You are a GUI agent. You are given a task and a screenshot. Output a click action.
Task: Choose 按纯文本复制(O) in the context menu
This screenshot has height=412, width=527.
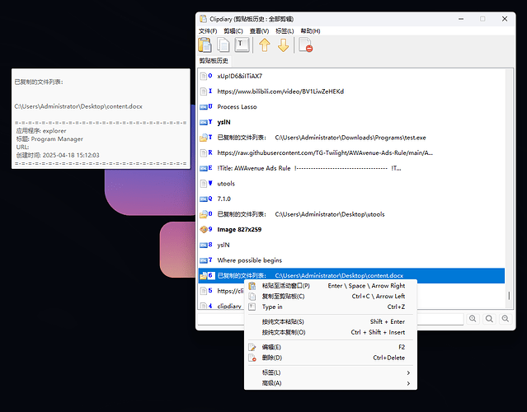click(331, 332)
